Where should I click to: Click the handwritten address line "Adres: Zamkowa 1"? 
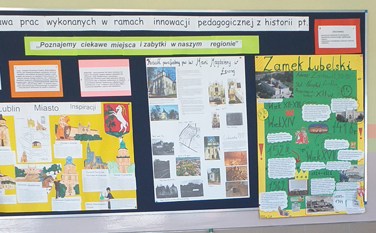pos(324,75)
